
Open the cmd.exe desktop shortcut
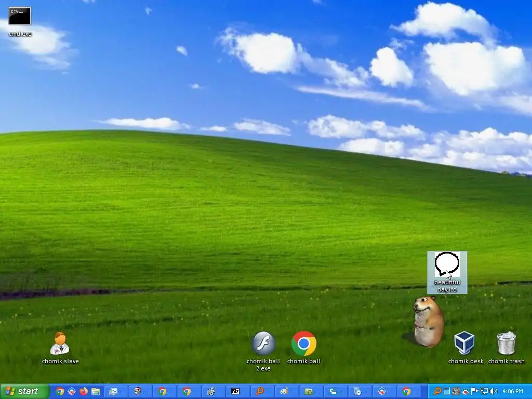click(x=20, y=22)
